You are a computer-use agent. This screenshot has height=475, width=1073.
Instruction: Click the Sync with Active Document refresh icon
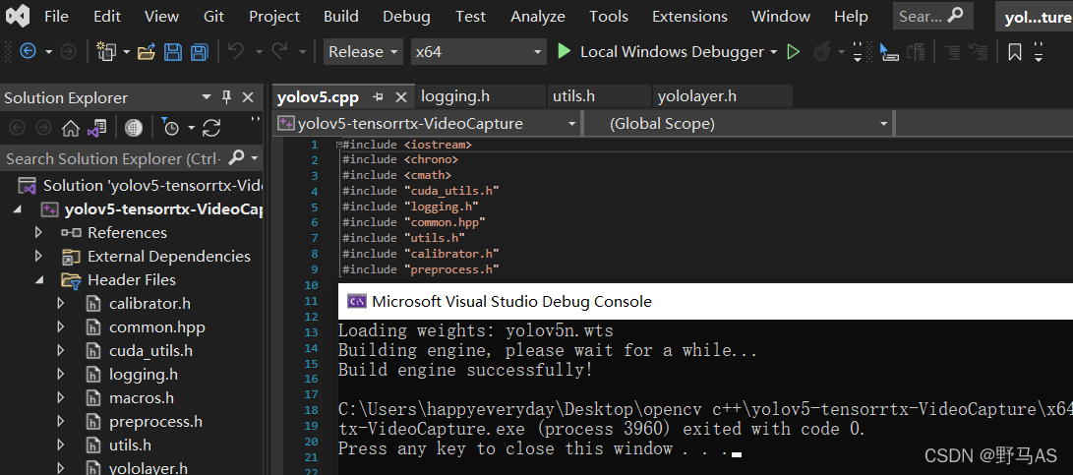[211, 128]
